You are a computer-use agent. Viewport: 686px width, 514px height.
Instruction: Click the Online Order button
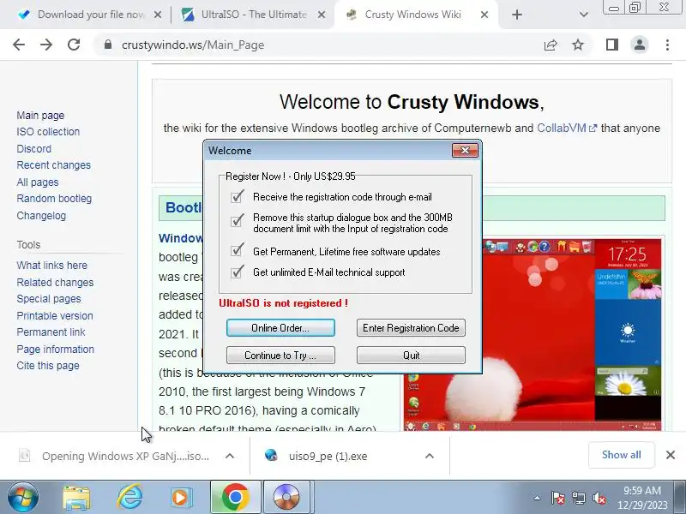click(x=280, y=328)
